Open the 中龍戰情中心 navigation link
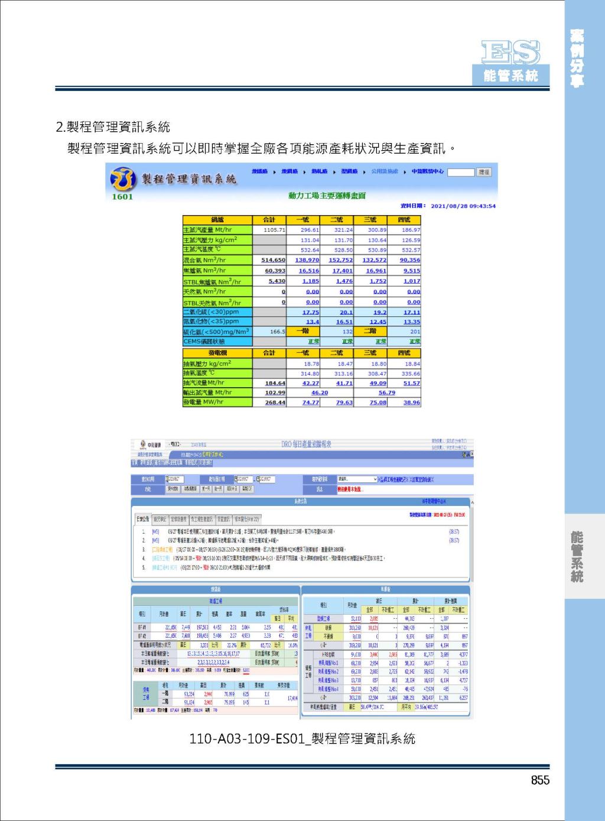The height and width of the screenshot is (821, 605). [428, 171]
